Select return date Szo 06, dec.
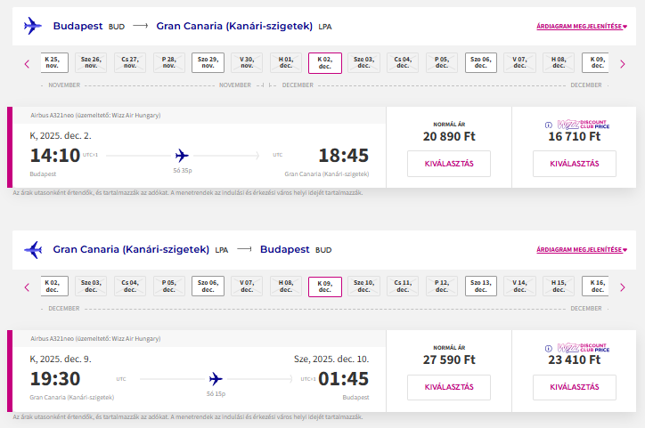The width and height of the screenshot is (645, 428). (x=208, y=286)
